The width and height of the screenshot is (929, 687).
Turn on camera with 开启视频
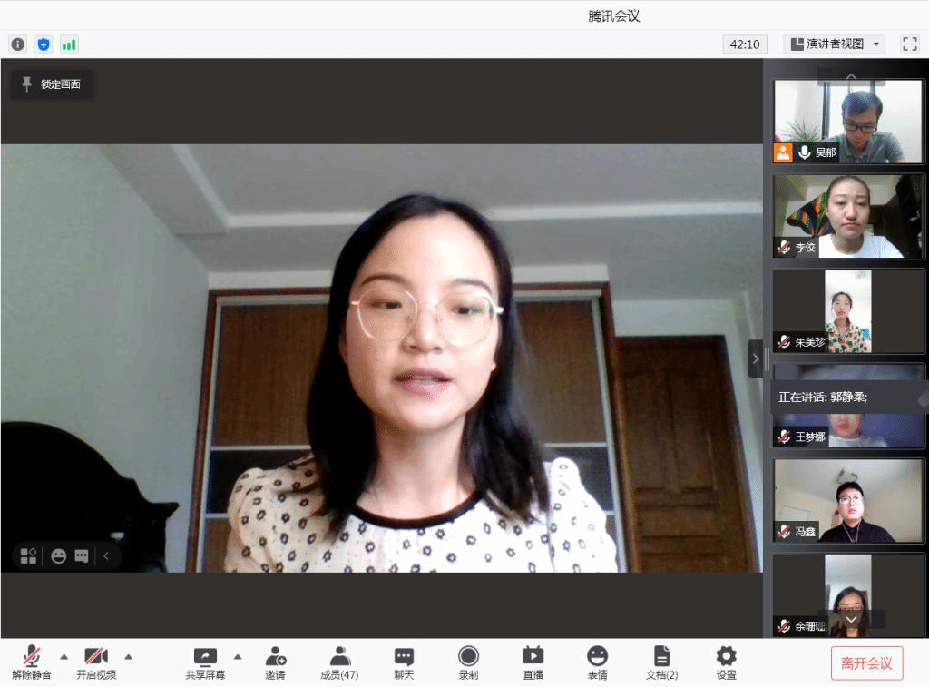(x=96, y=662)
